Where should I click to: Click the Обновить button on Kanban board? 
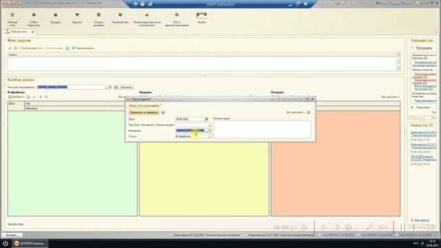tap(124, 87)
